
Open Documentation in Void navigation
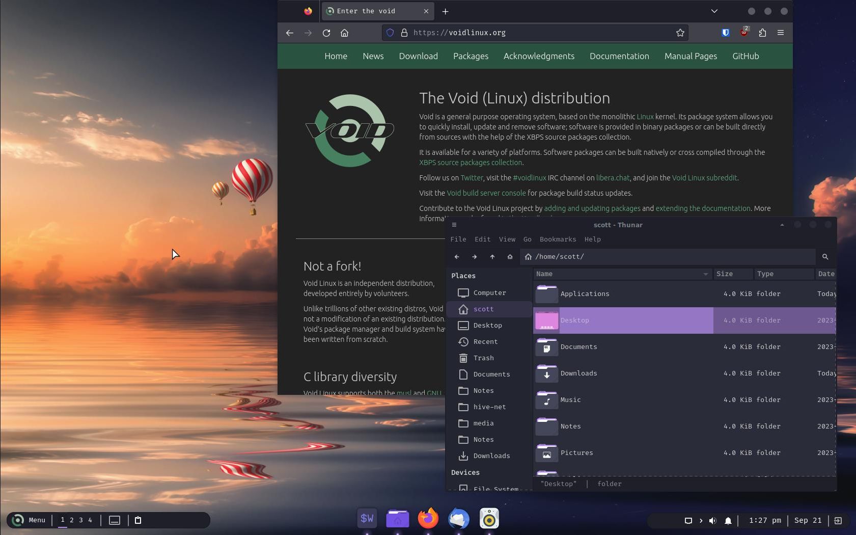tap(620, 56)
